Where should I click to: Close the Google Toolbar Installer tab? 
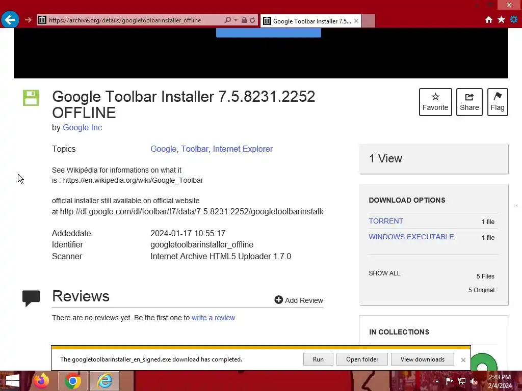pos(356,21)
